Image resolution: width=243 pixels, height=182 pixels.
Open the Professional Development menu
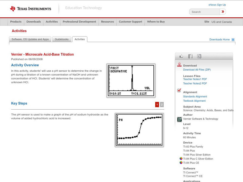point(79,22)
